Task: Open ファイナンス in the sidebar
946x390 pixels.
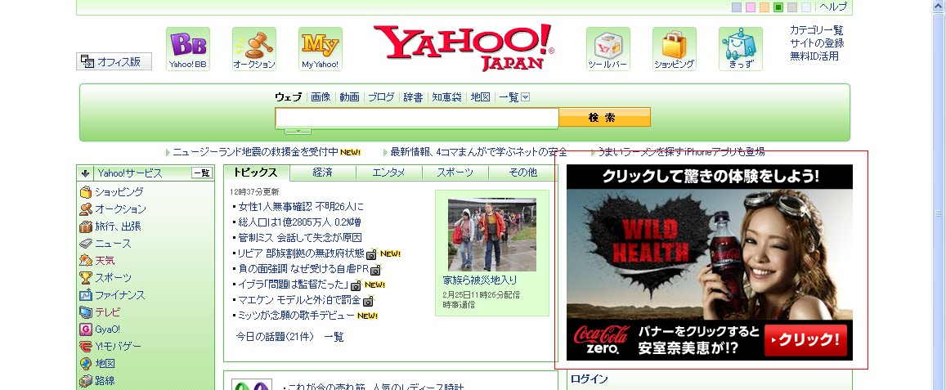Action: click(x=112, y=295)
